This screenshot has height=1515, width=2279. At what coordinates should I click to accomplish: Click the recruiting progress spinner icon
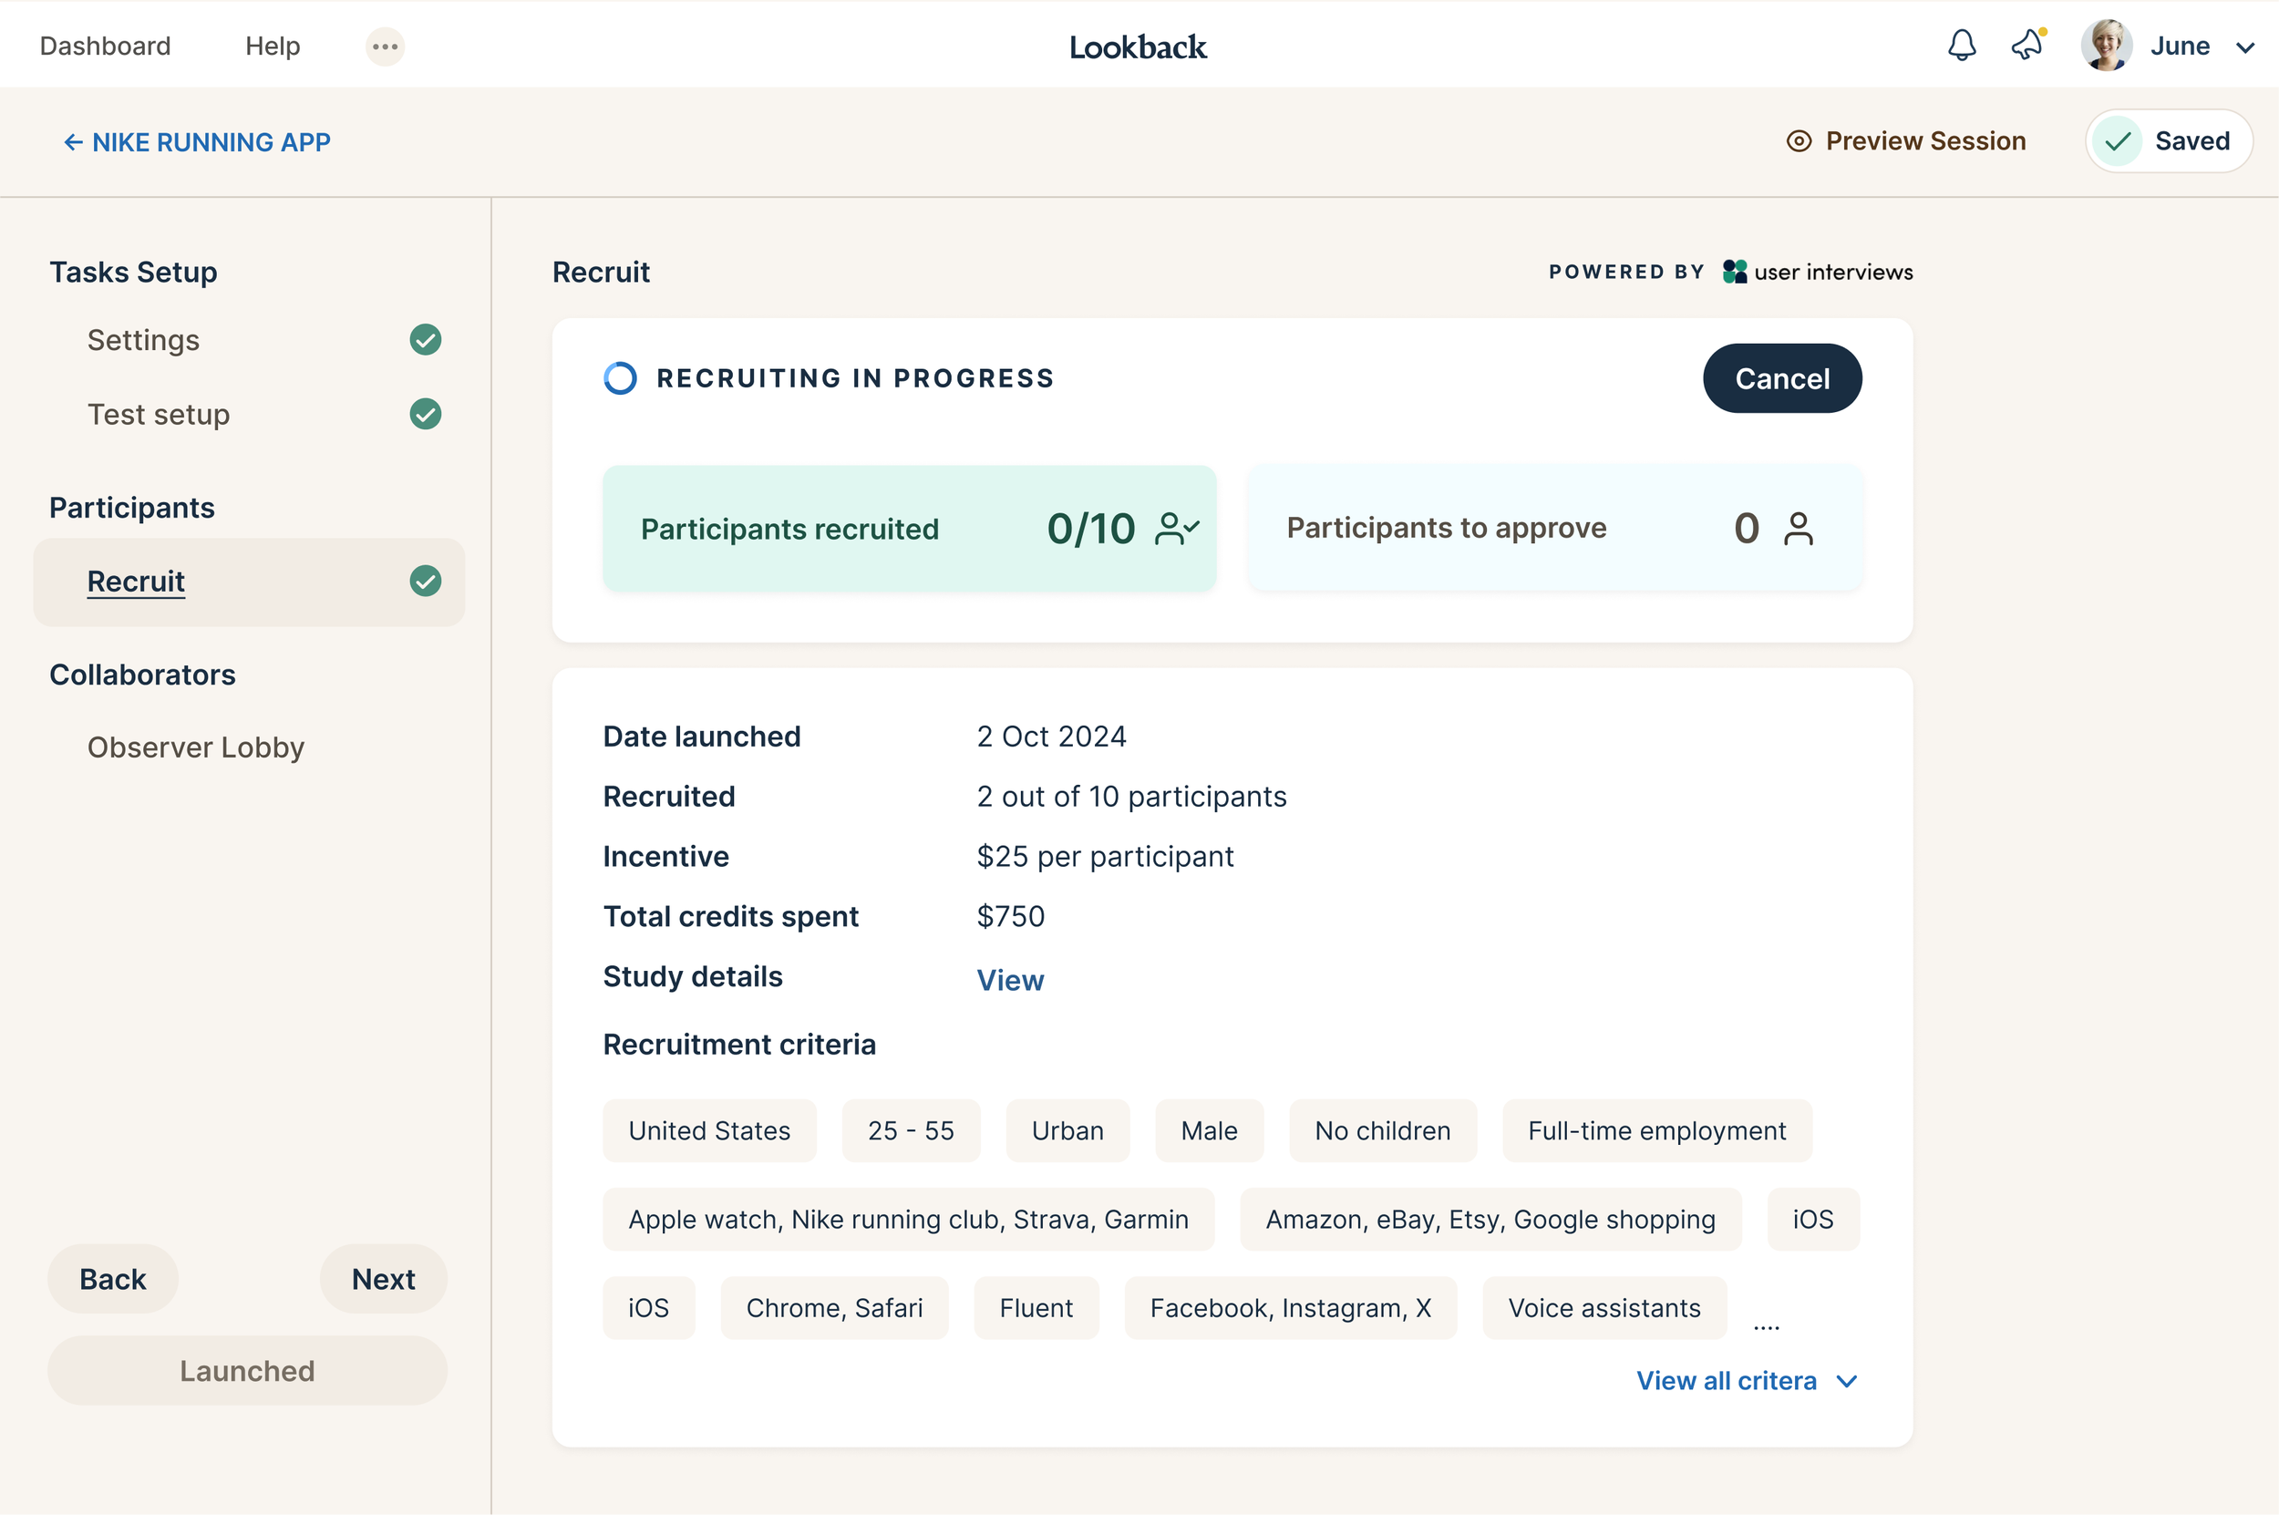[x=620, y=379]
